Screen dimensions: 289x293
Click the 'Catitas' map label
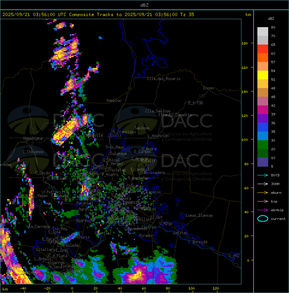coord(180,233)
